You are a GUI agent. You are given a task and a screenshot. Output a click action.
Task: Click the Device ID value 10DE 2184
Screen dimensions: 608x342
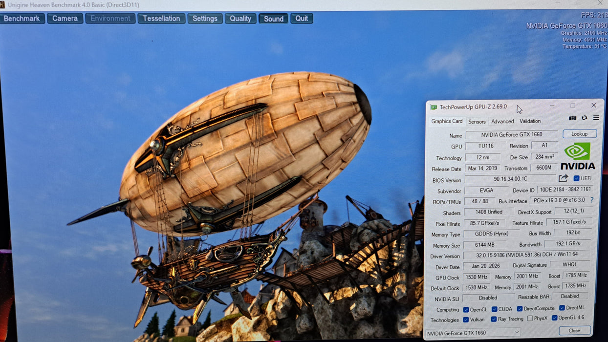(x=565, y=190)
